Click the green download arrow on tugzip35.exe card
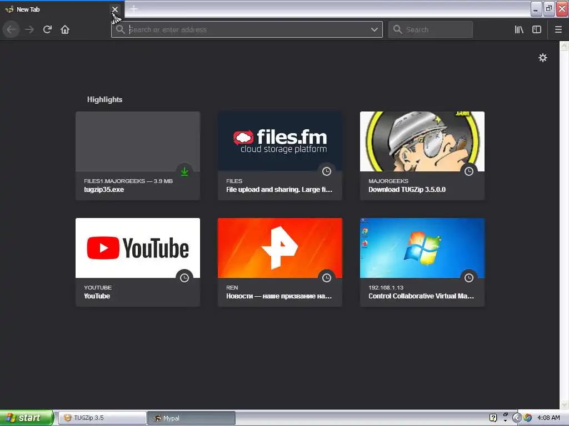Image resolution: width=569 pixels, height=426 pixels. pos(184,171)
